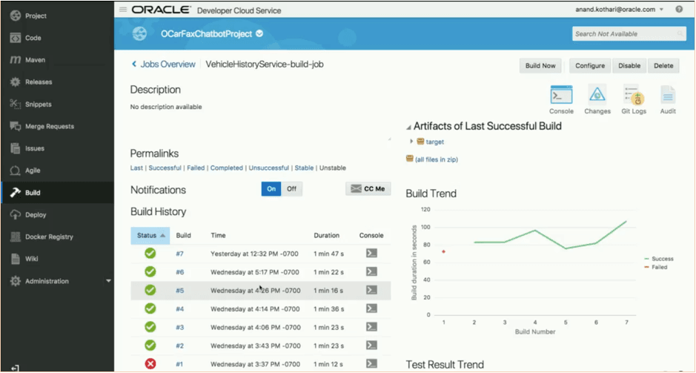Screen dimensions: 696x373
Task: Click the red failed point on Build Trend chart
Action: click(x=443, y=252)
